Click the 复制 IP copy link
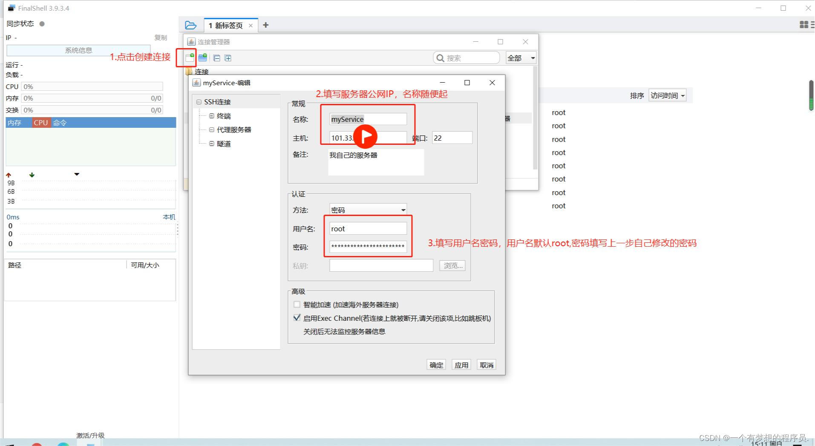This screenshot has height=446, width=815. click(x=161, y=37)
